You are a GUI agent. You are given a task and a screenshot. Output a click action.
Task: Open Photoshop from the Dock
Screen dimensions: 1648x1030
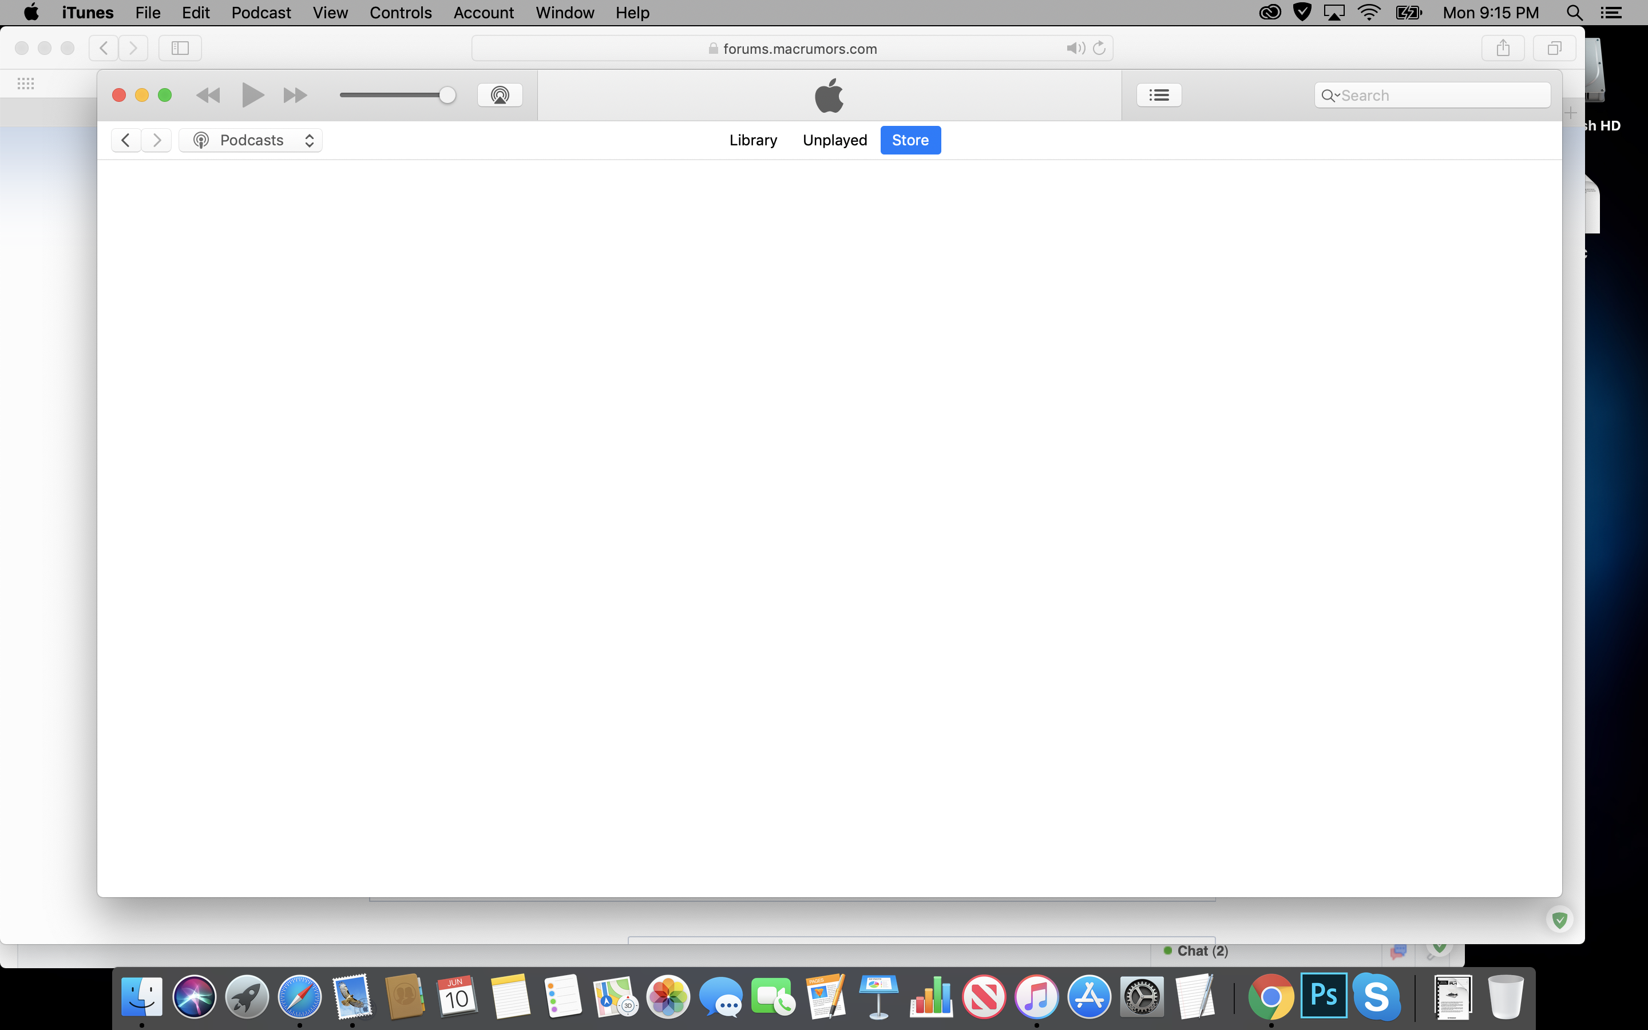click(1323, 996)
